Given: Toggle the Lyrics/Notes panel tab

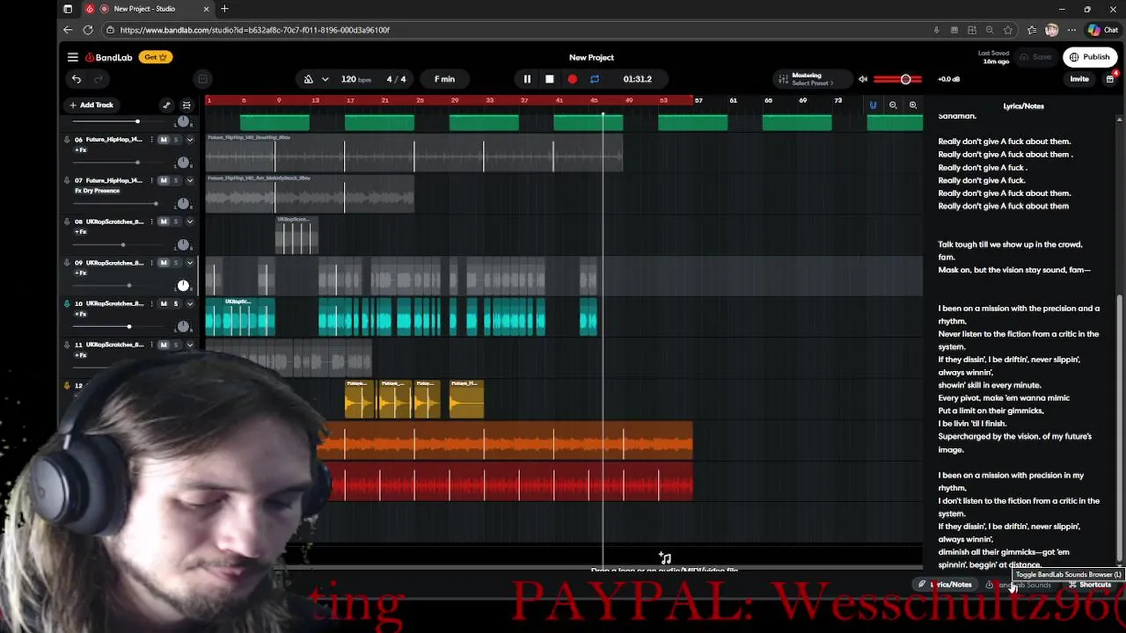Looking at the screenshot, I should (946, 585).
